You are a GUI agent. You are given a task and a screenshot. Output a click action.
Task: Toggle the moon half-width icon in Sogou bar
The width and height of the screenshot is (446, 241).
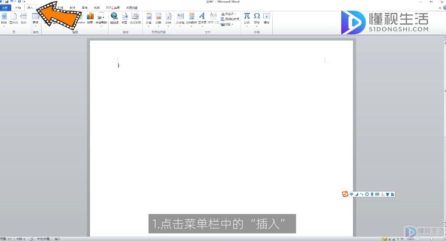point(357,194)
